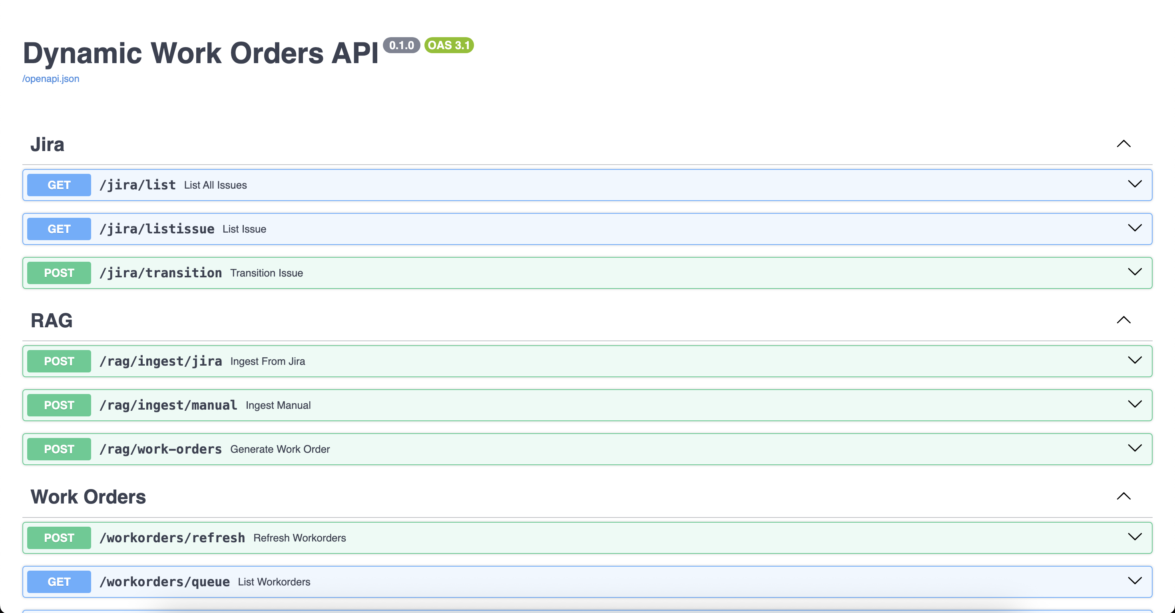Click POST badge for /jira/transition
1175x613 pixels.
tap(59, 273)
